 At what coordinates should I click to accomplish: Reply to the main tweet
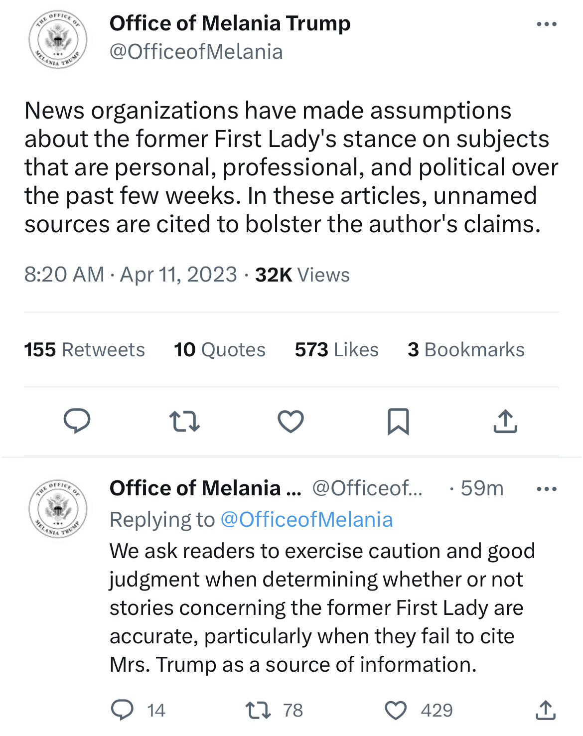(77, 421)
